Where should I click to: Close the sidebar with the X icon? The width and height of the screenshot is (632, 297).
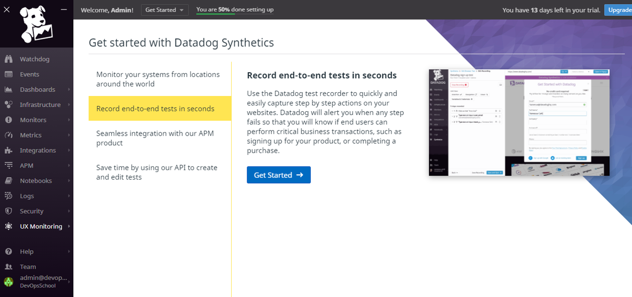[7, 9]
